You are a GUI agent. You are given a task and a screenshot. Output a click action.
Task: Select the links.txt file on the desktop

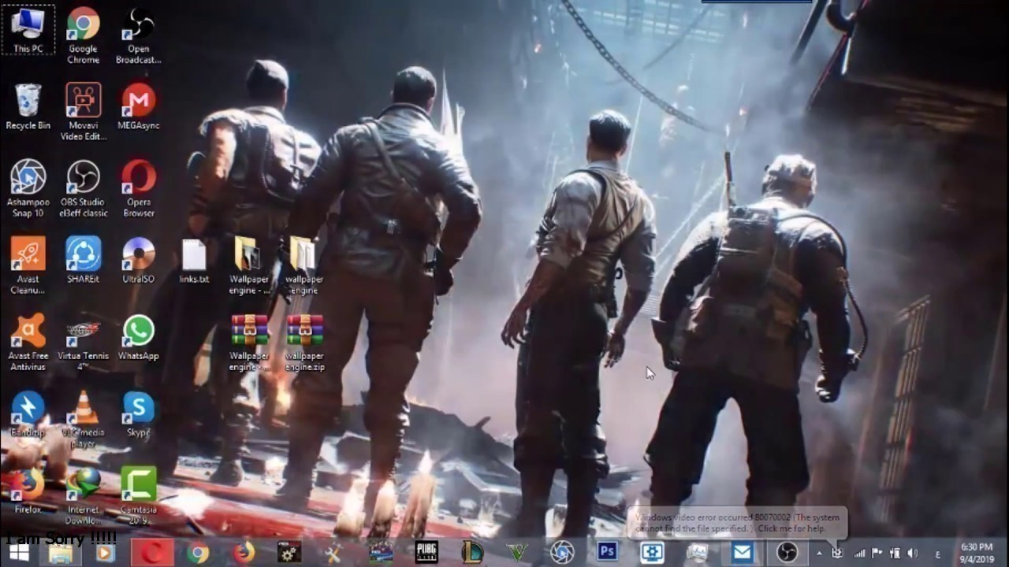tap(194, 260)
